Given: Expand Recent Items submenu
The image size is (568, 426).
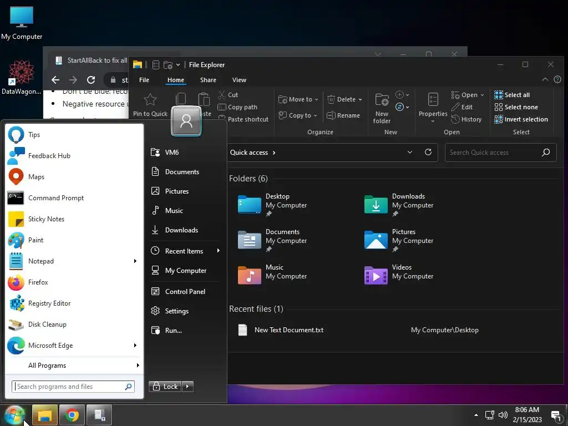Looking at the screenshot, I should (x=185, y=251).
